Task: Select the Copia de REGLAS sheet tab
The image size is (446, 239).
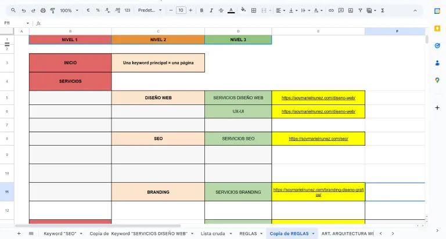Action: click(x=289, y=233)
